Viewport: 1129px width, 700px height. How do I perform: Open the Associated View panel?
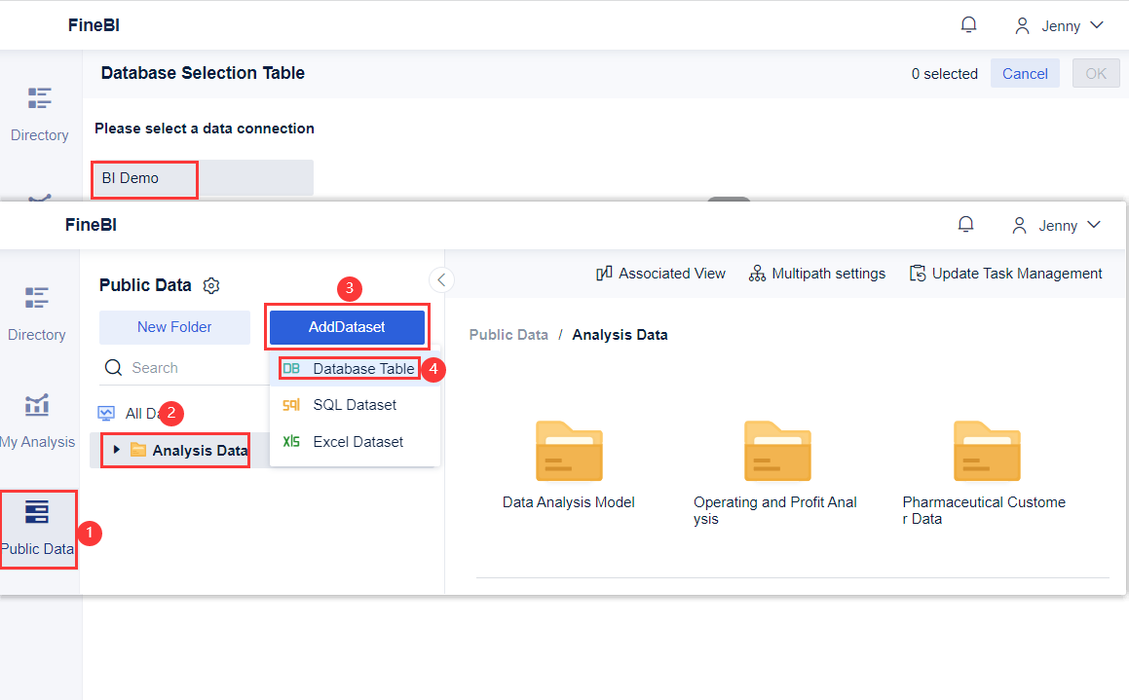(660, 274)
